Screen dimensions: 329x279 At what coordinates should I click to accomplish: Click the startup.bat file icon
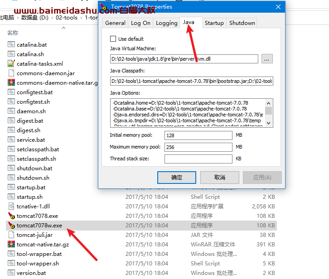11,187
